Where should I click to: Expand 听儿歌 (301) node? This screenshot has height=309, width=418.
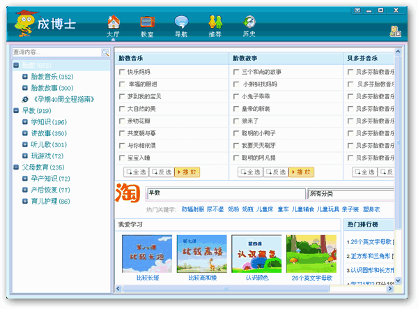click(25, 144)
